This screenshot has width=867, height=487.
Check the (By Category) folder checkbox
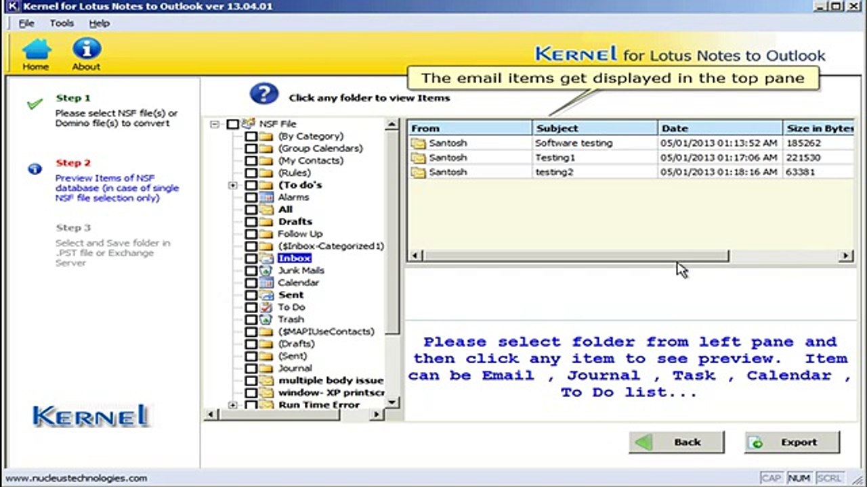pos(251,136)
